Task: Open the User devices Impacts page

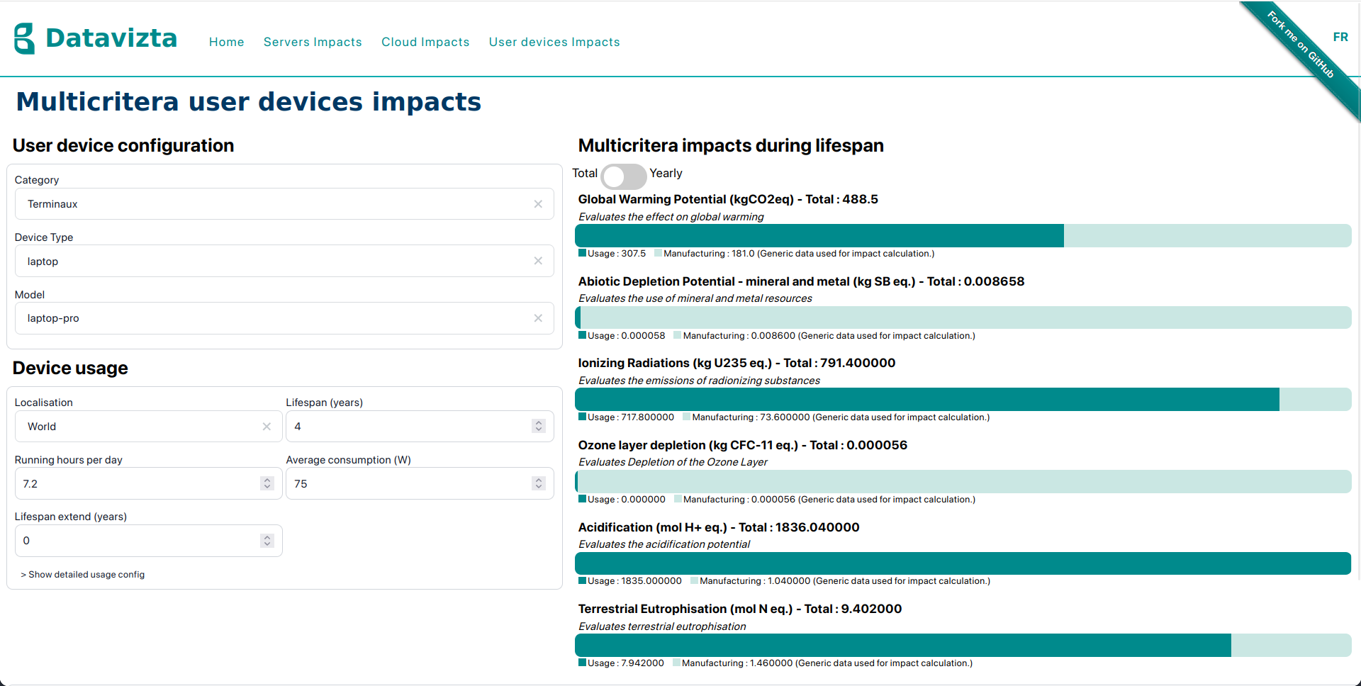Action: (x=554, y=42)
